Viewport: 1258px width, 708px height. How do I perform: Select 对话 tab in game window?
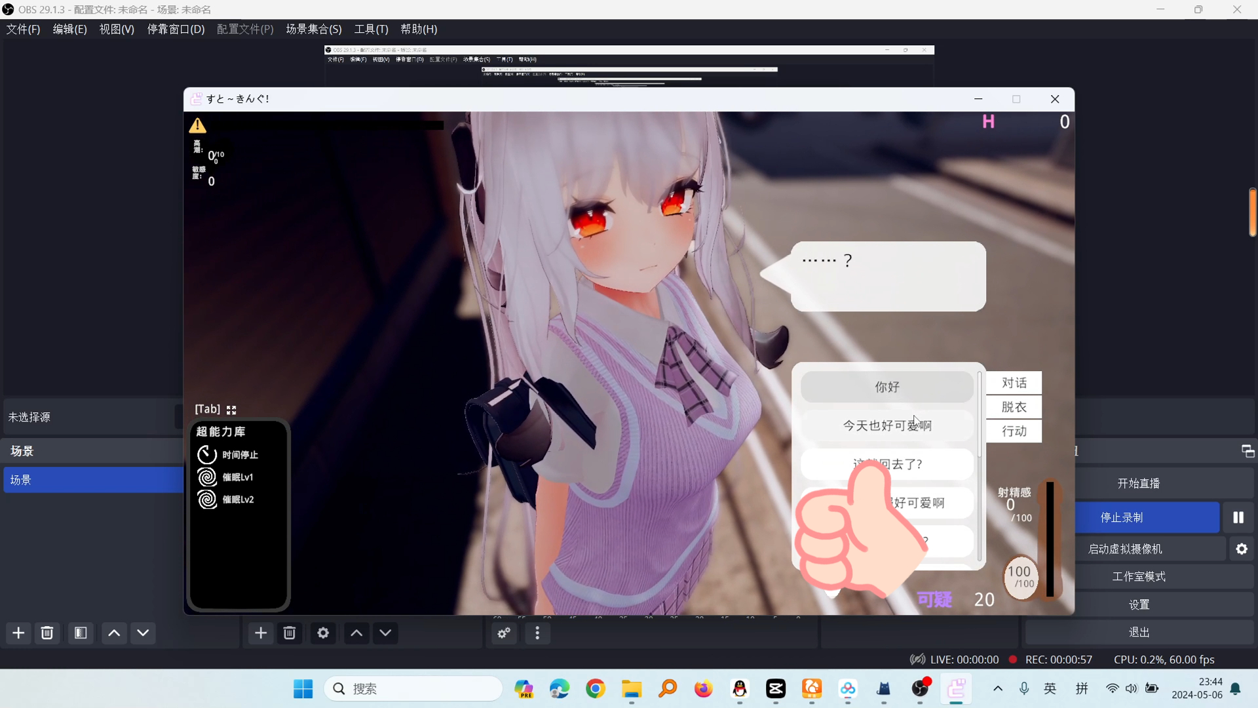pos(1014,383)
